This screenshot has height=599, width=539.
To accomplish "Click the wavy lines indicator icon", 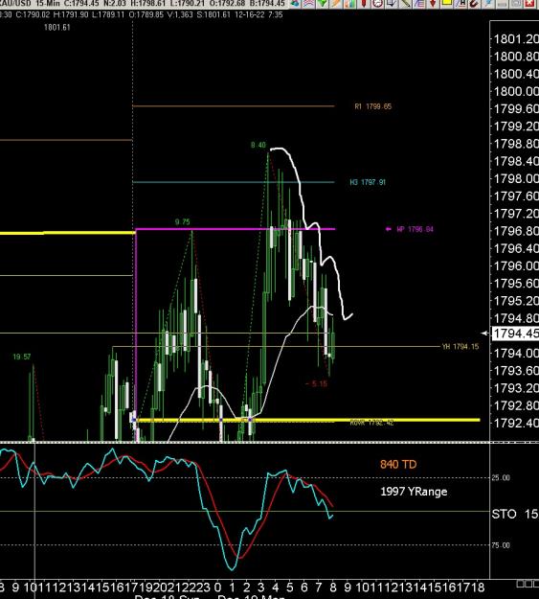I will 308,4.
